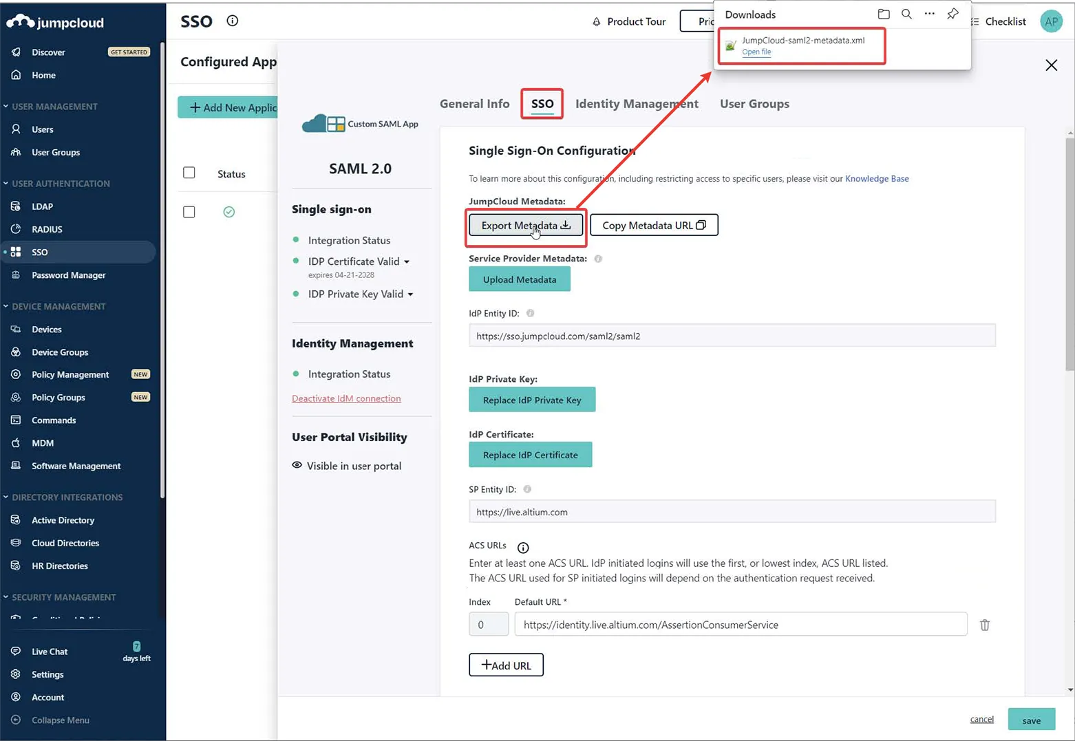Expand IDP Certificate Valid dropdown
This screenshot has height=741, width=1075.
407,262
